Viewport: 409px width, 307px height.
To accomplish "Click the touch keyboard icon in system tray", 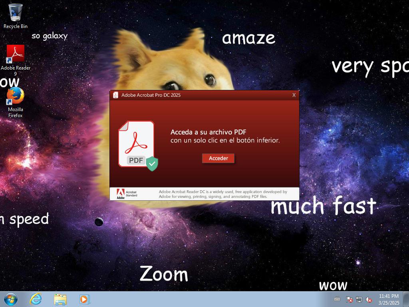I will pos(337,299).
